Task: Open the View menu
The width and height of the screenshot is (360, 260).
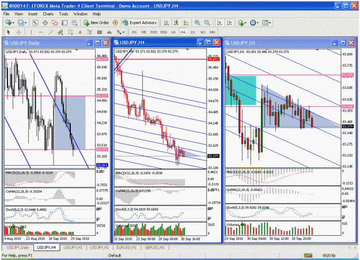Action: coord(18,14)
